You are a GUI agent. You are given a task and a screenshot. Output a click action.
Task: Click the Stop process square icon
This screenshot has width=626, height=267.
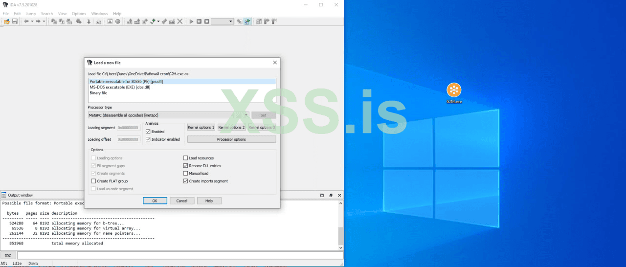click(207, 22)
